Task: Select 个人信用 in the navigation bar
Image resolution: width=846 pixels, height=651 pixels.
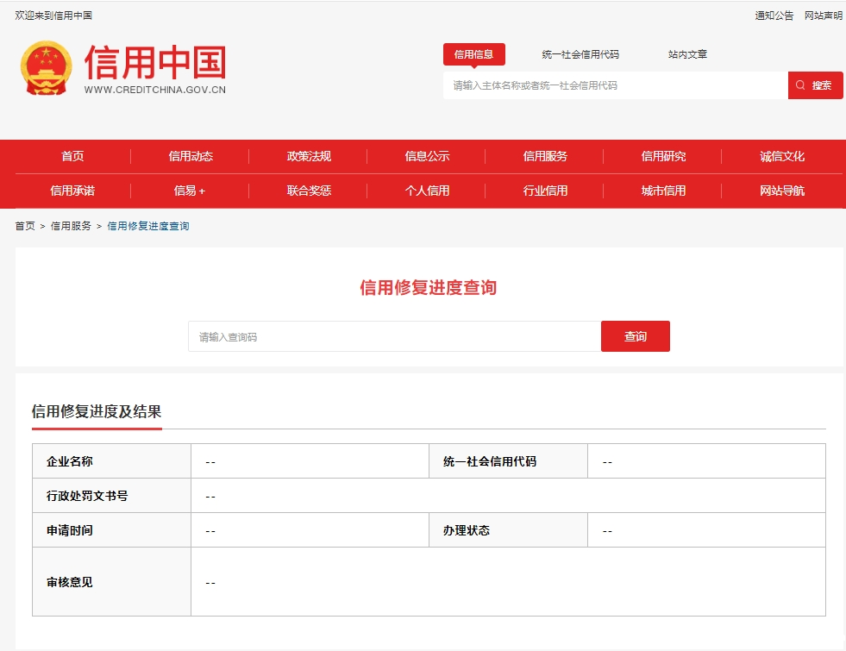Action: (x=427, y=191)
